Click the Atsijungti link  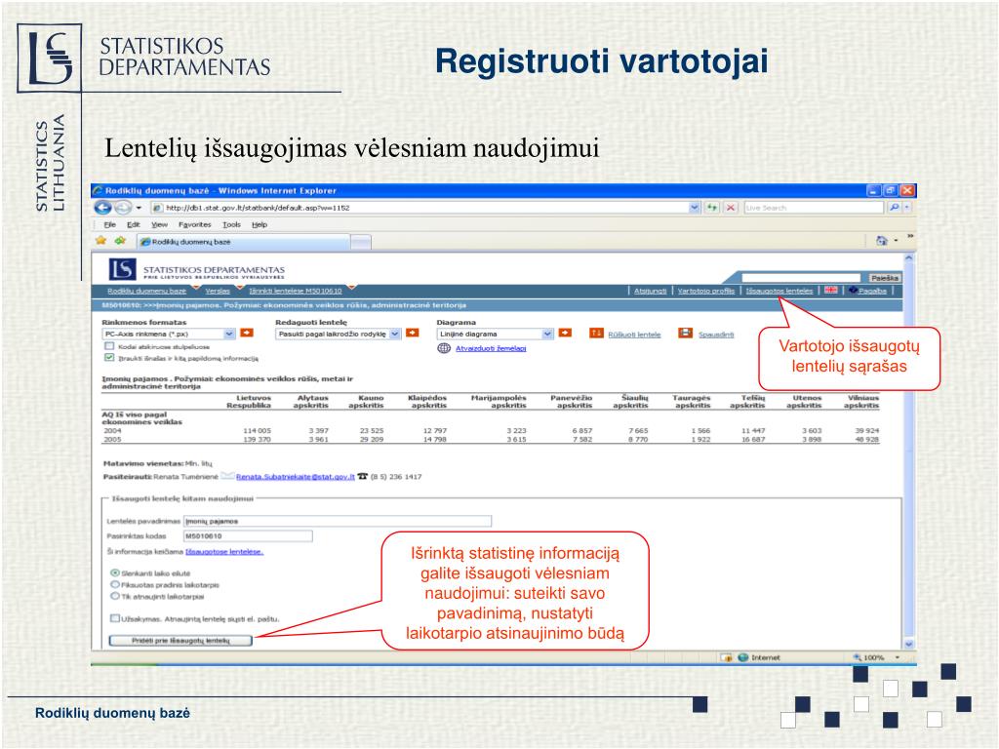pos(650,291)
